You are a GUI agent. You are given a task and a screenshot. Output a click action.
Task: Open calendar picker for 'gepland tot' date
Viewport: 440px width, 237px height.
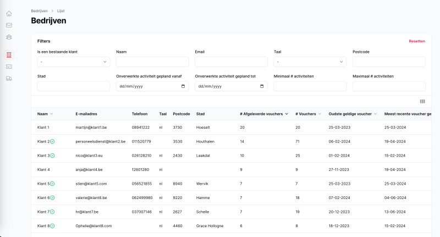tap(262, 86)
